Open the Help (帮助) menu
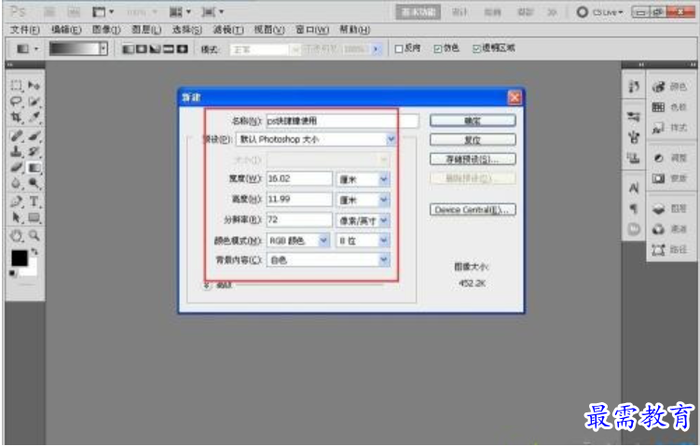Screen dimensions: 700x446 click(355, 30)
